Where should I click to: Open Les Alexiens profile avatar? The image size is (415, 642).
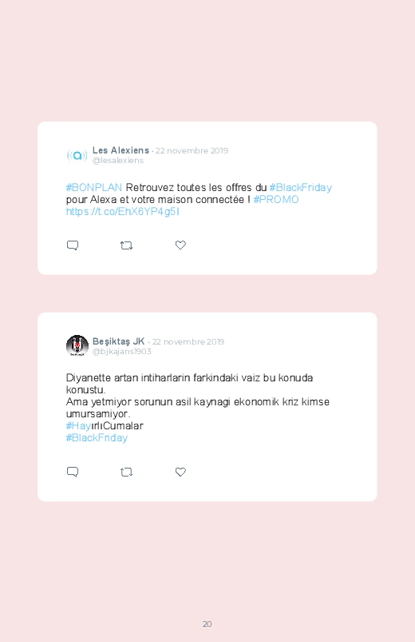pyautogui.click(x=77, y=155)
